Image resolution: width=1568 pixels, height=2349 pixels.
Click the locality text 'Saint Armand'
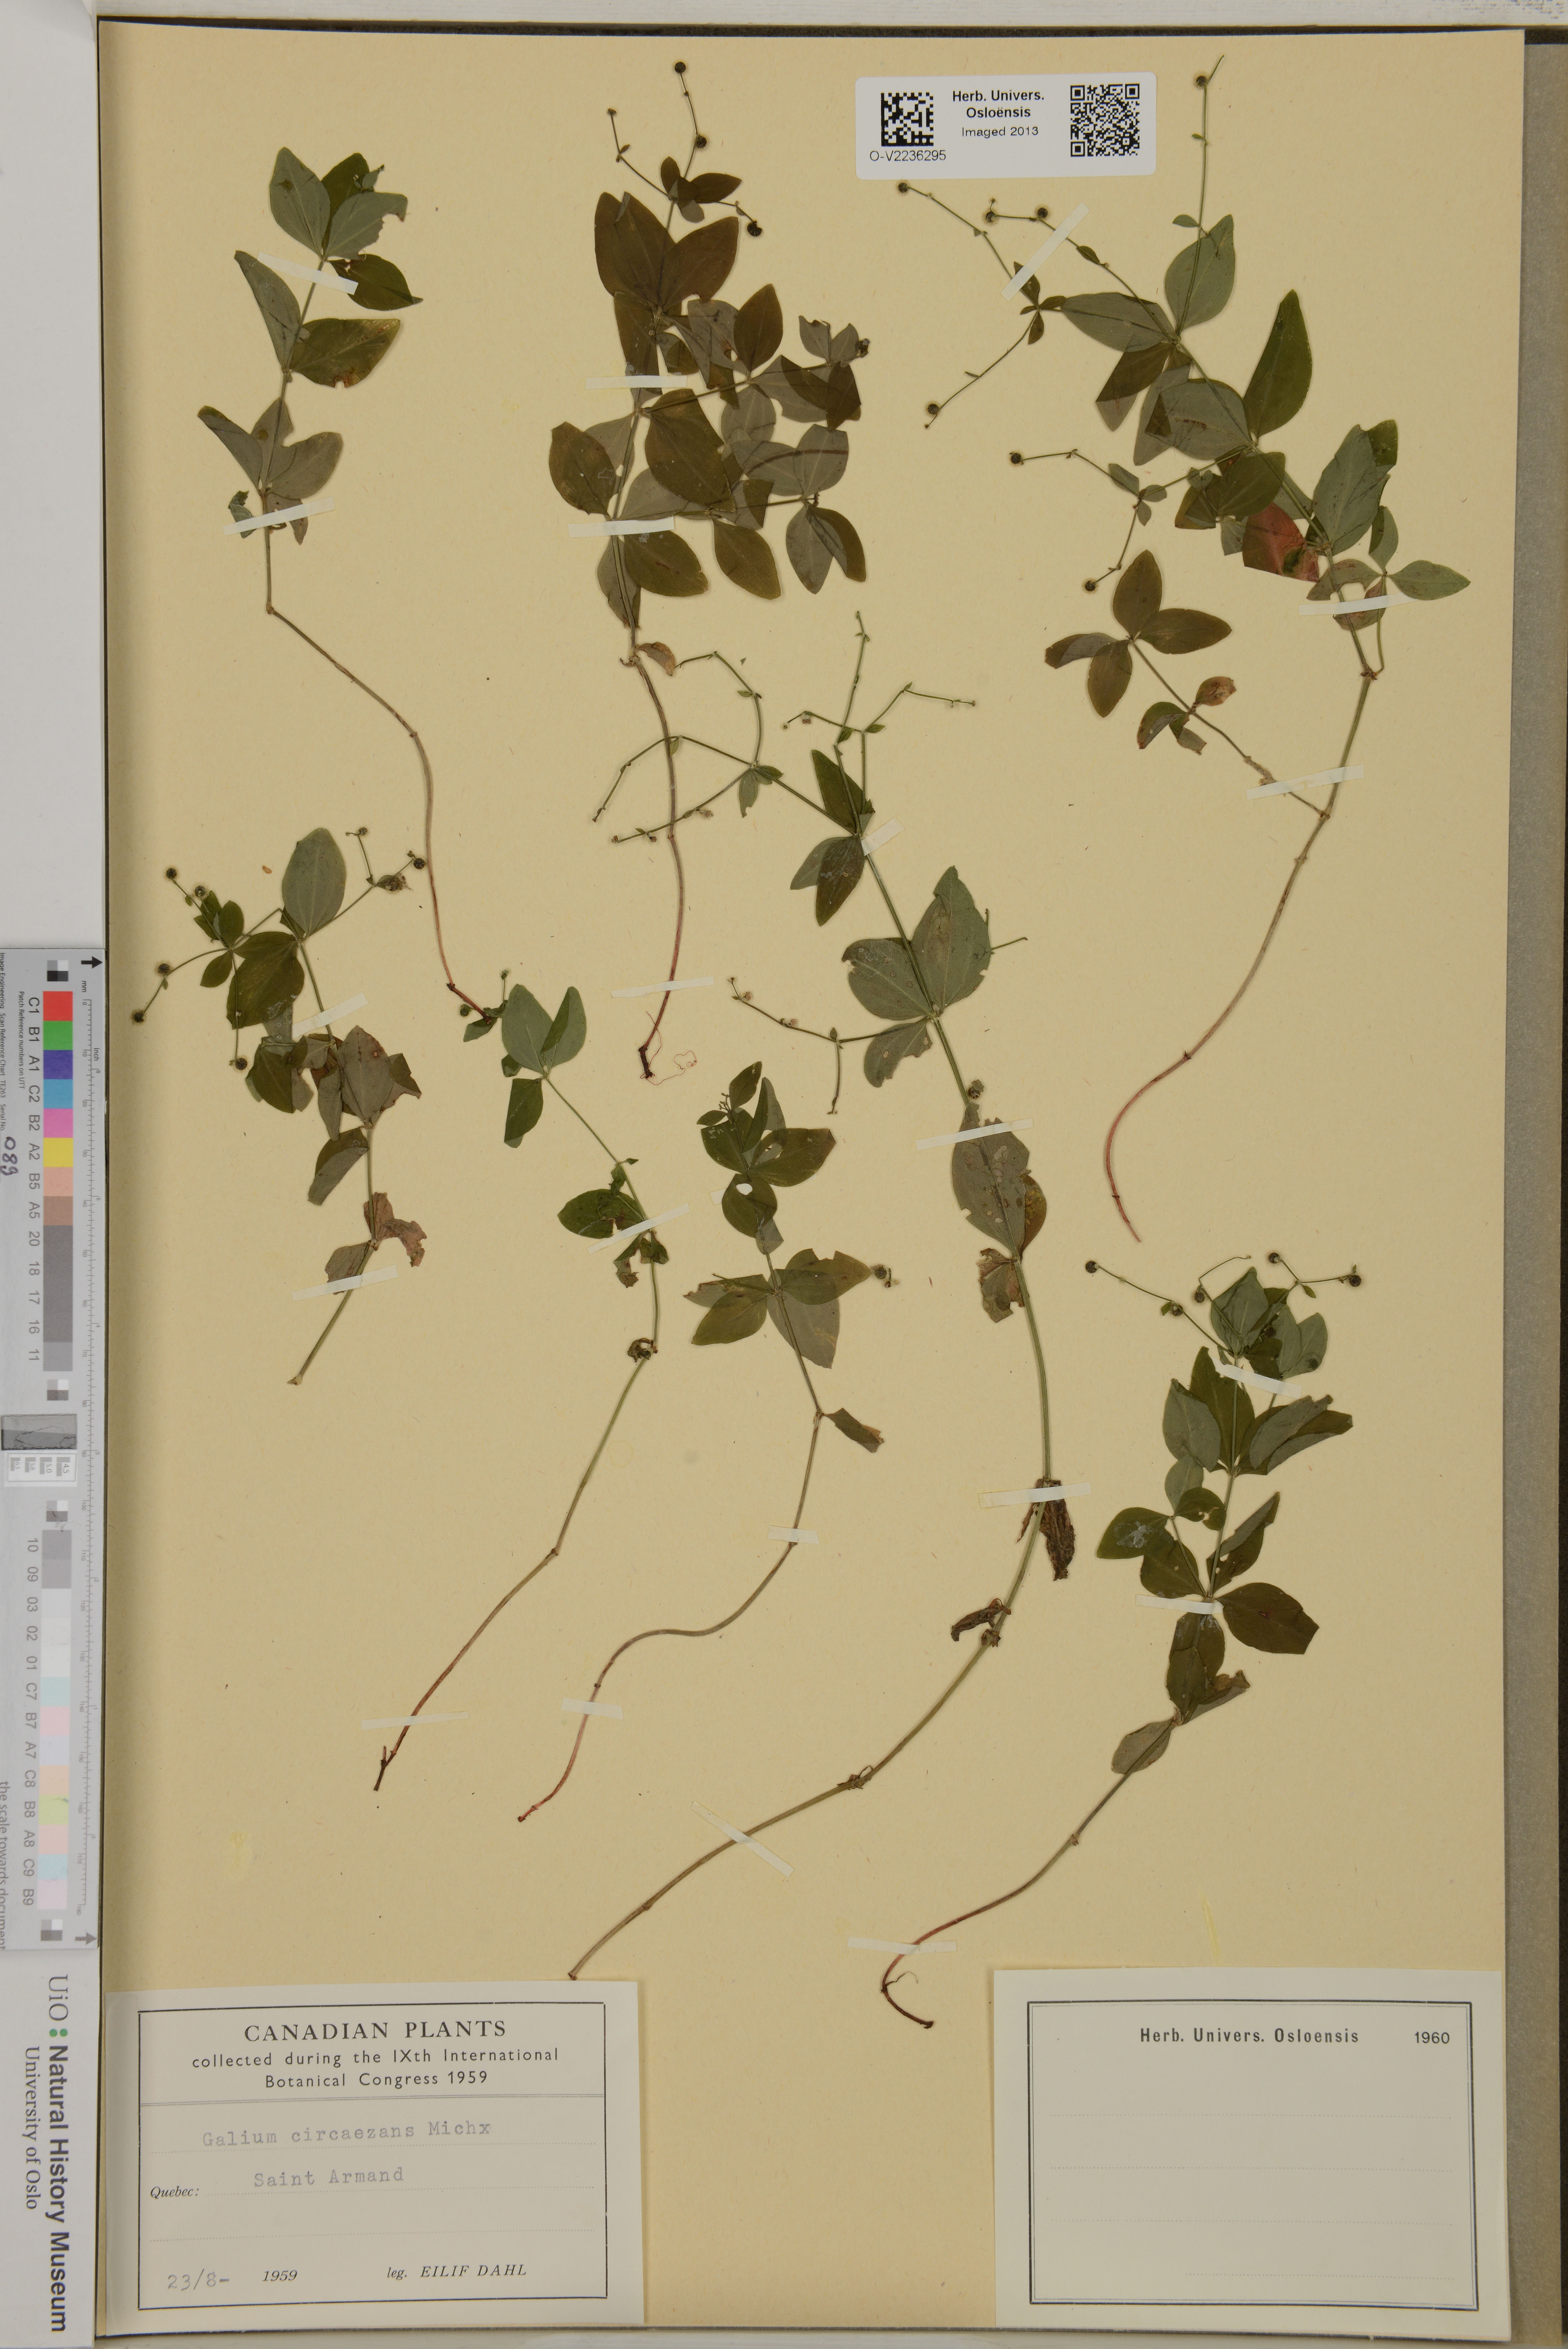(328, 2177)
